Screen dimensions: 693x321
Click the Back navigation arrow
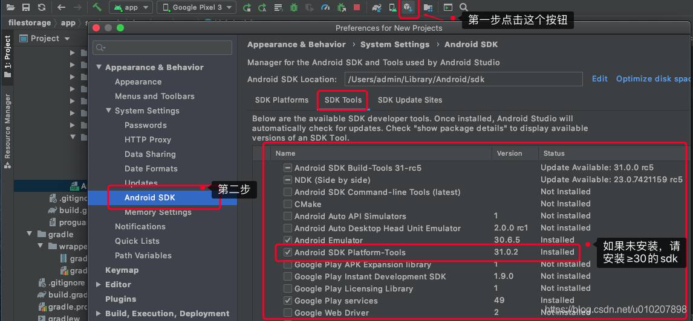pyautogui.click(x=62, y=7)
